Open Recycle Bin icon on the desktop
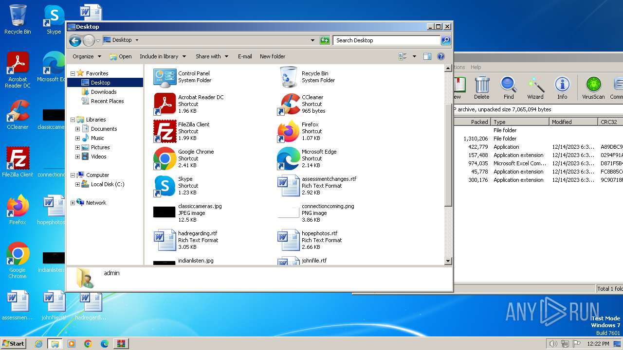 coord(18,19)
